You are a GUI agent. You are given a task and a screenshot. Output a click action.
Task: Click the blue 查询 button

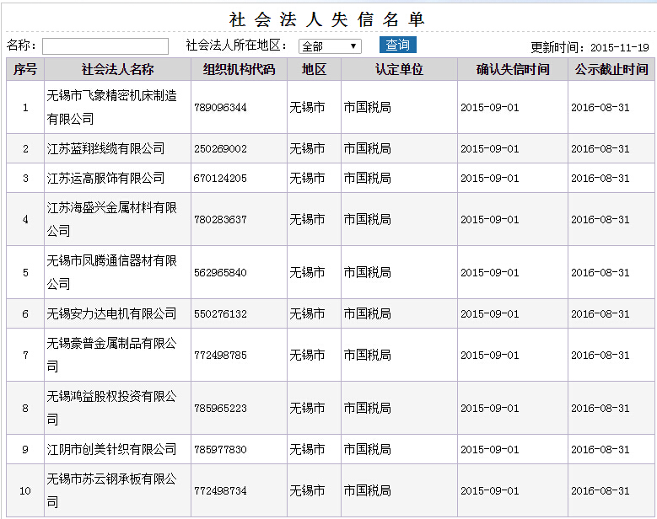397,45
